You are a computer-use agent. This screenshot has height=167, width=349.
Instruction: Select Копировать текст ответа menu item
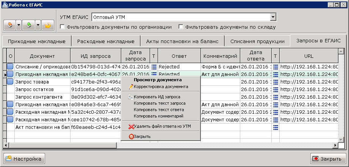(x=160, y=110)
